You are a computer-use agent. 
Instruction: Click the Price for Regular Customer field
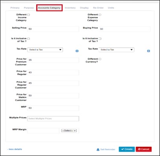[53, 83]
